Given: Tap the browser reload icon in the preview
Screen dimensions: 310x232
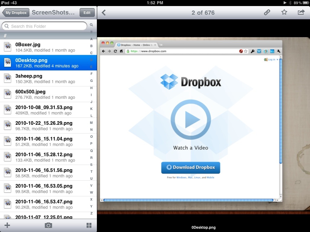Looking at the screenshot, I should click(x=115, y=51).
